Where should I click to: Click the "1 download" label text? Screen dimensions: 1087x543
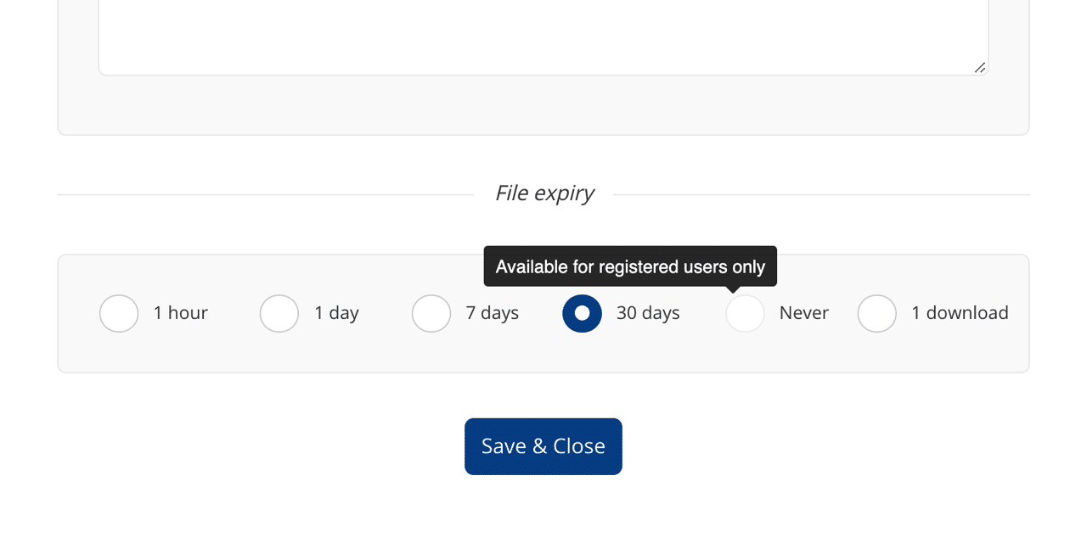coord(960,313)
